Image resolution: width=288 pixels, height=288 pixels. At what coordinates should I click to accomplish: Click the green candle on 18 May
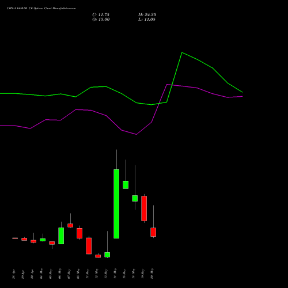135,198
